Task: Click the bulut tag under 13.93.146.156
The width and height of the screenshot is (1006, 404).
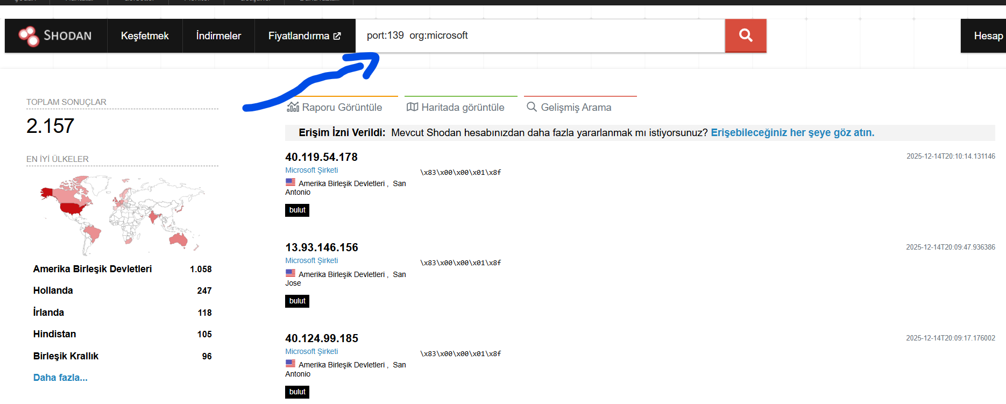Action: point(297,301)
